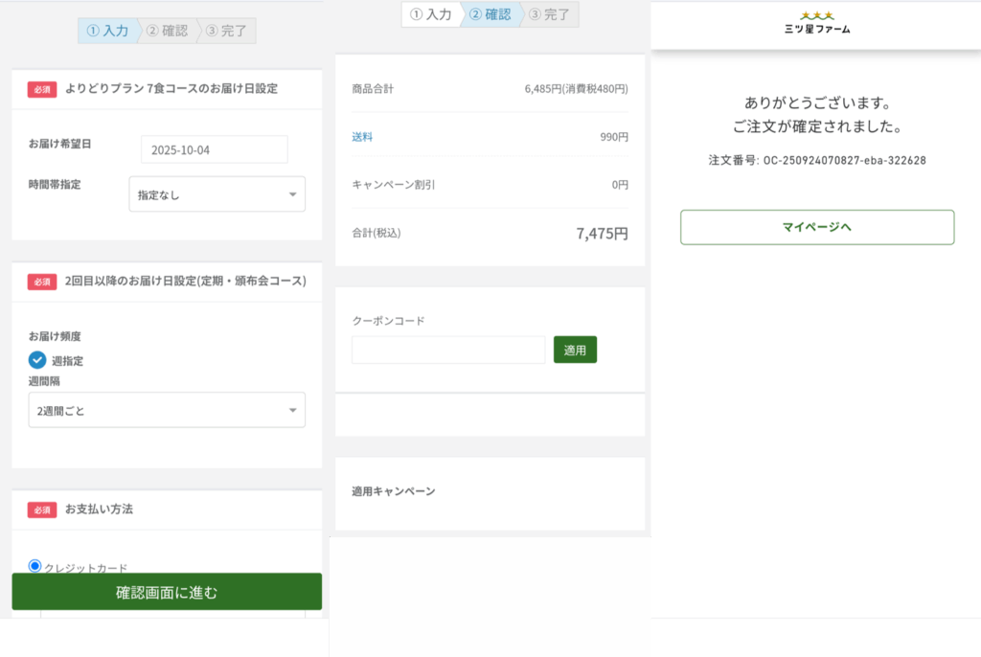The image size is (981, 657).
Task: Click the 適用 coupon button
Action: tap(575, 350)
